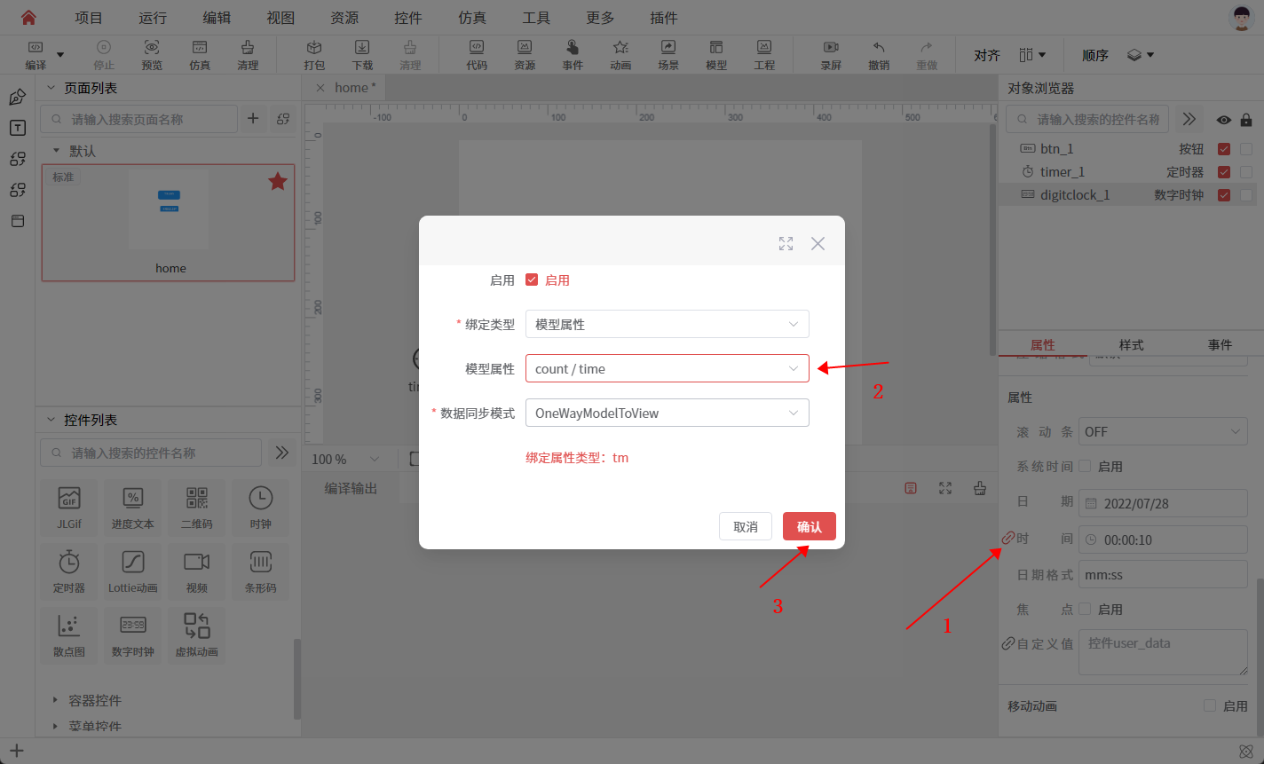Expand the 容器控件 group

click(55, 700)
